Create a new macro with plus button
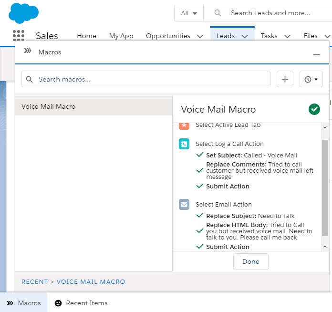This screenshot has height=312, width=332. click(x=285, y=79)
